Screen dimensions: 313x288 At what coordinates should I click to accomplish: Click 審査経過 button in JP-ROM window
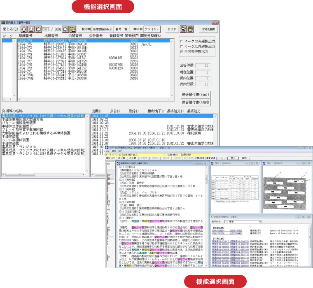211,158
